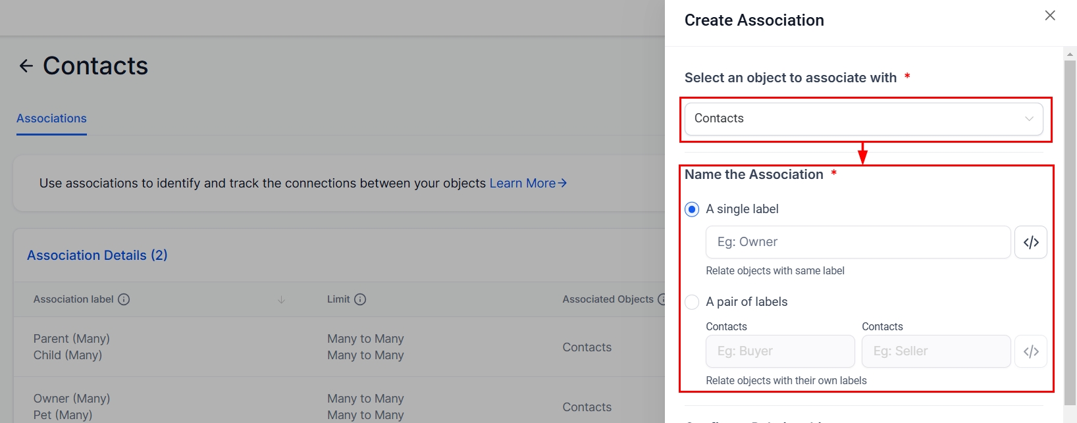Click the code icon beside pair label fields
The width and height of the screenshot is (1077, 423).
coord(1031,351)
